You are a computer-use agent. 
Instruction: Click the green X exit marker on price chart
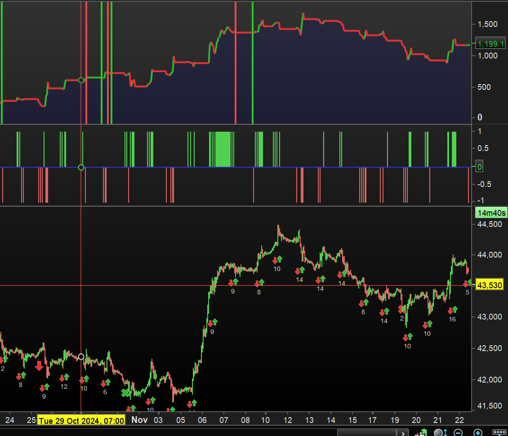coord(125,393)
